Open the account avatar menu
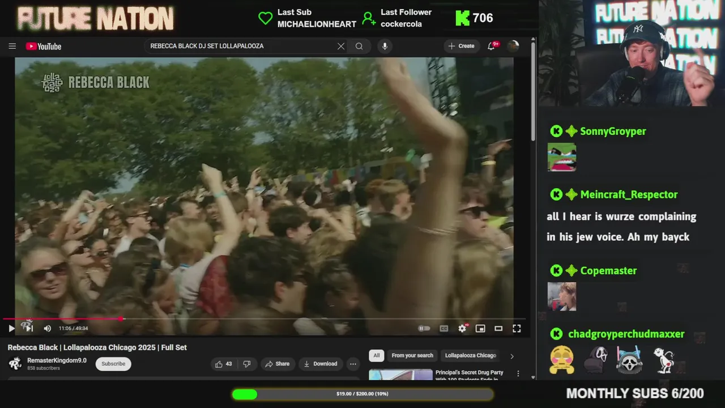The width and height of the screenshot is (725, 408). click(513, 46)
